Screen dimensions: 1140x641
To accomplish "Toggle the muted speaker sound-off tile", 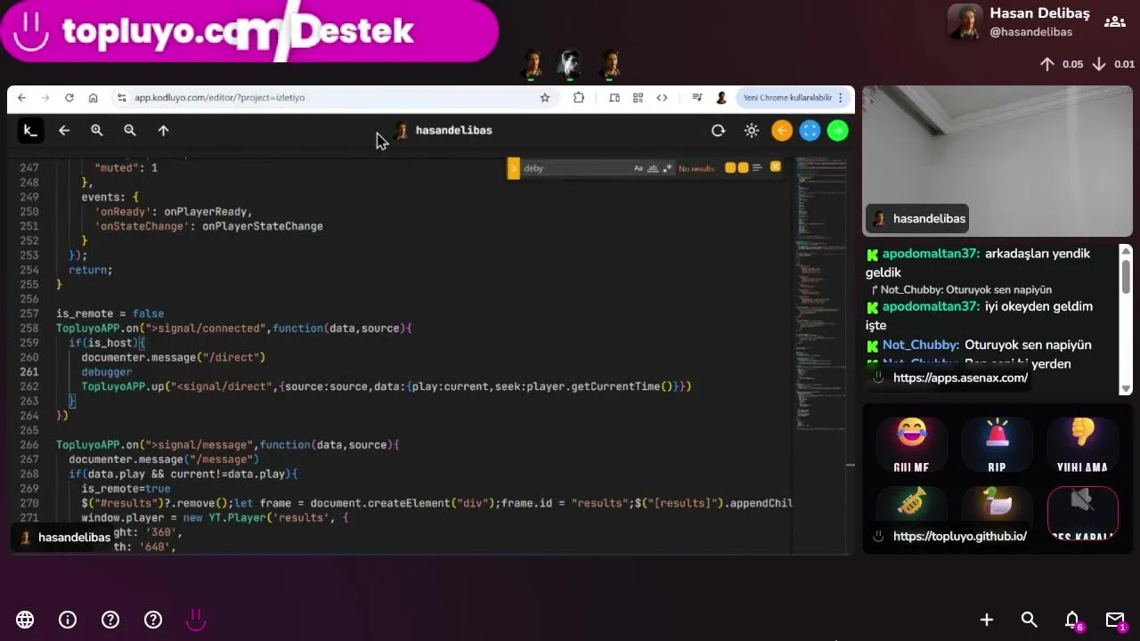I will click(x=1082, y=514).
